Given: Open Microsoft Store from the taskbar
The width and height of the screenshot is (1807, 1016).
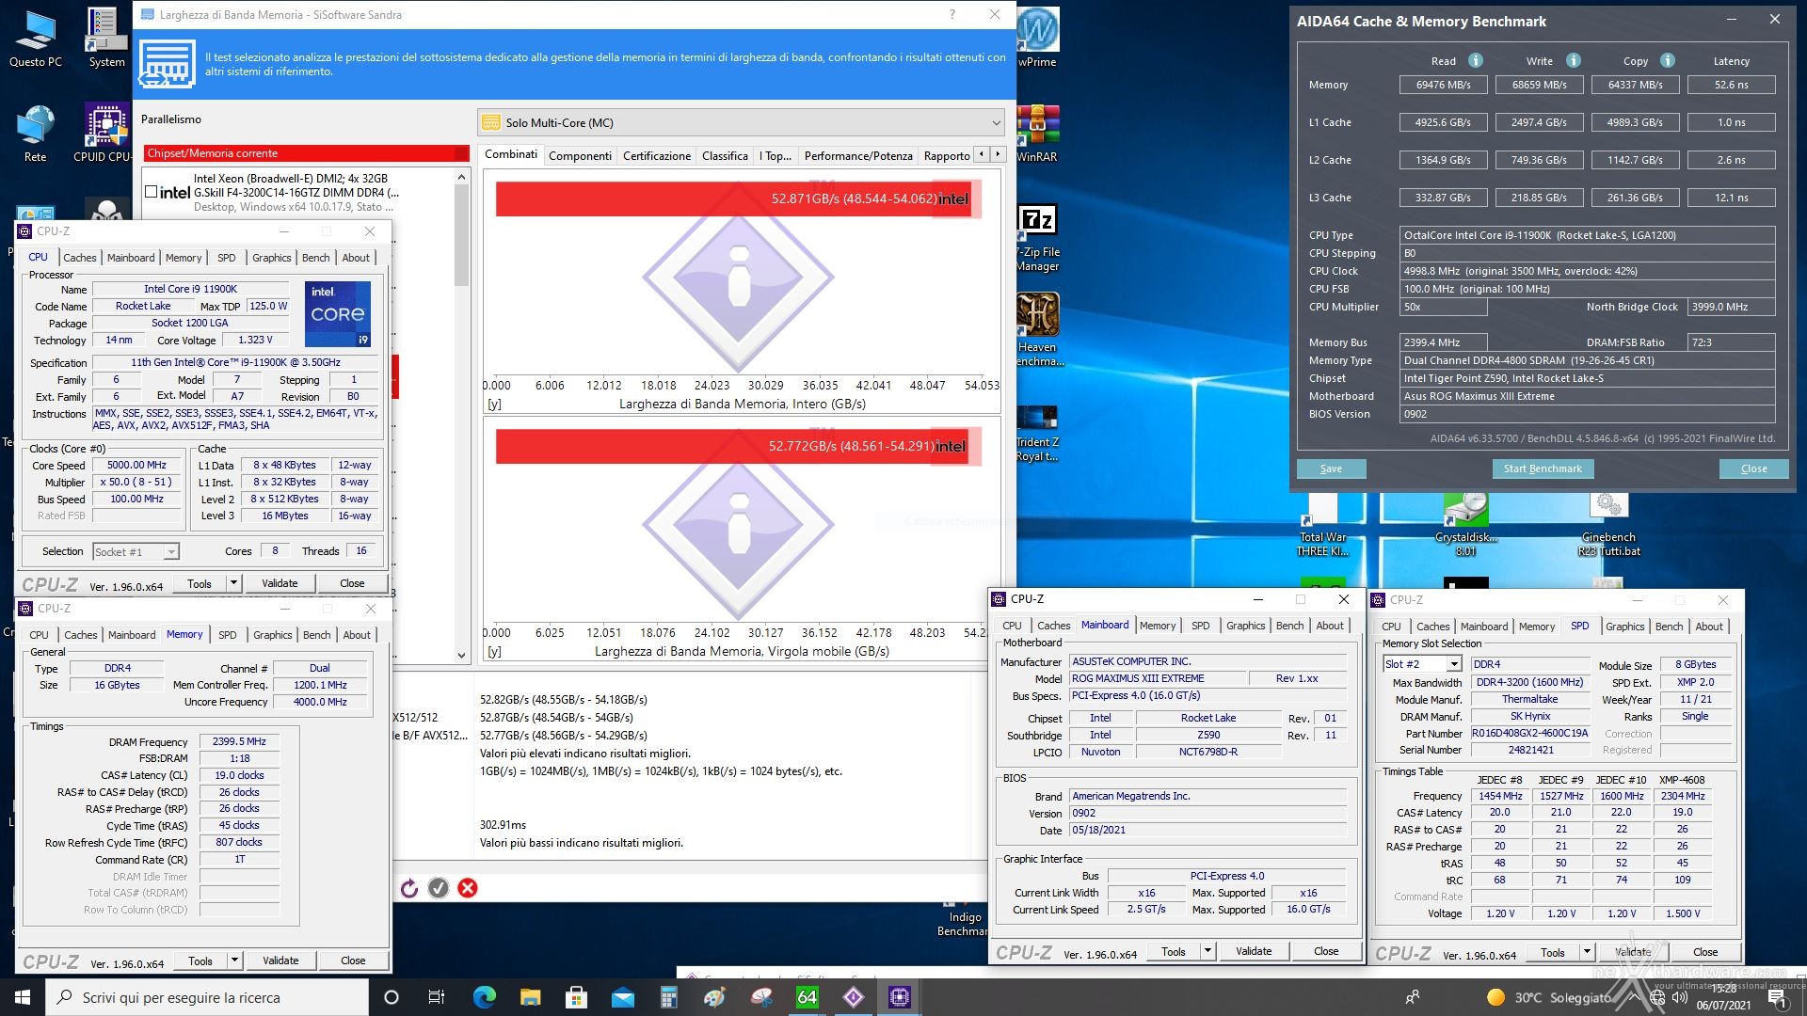Looking at the screenshot, I should click(576, 997).
